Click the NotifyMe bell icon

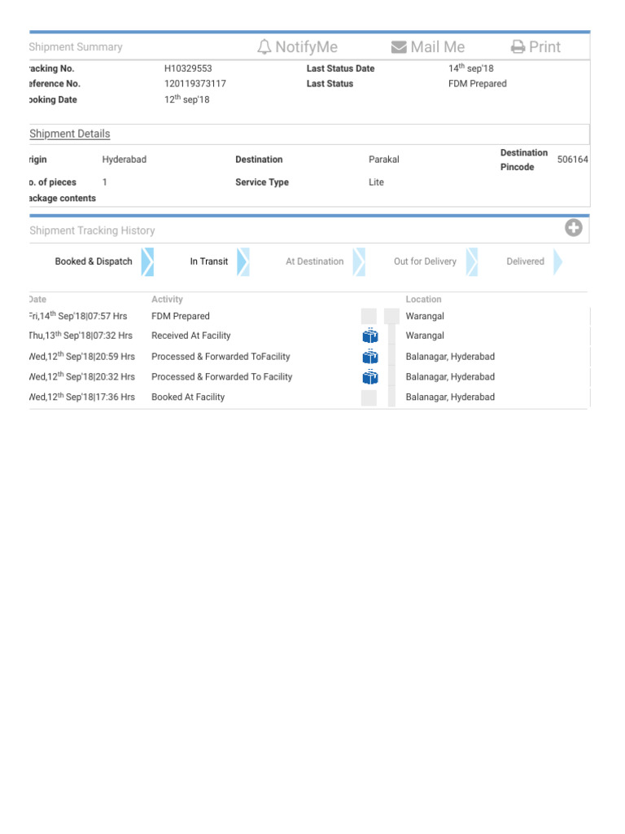coord(264,46)
